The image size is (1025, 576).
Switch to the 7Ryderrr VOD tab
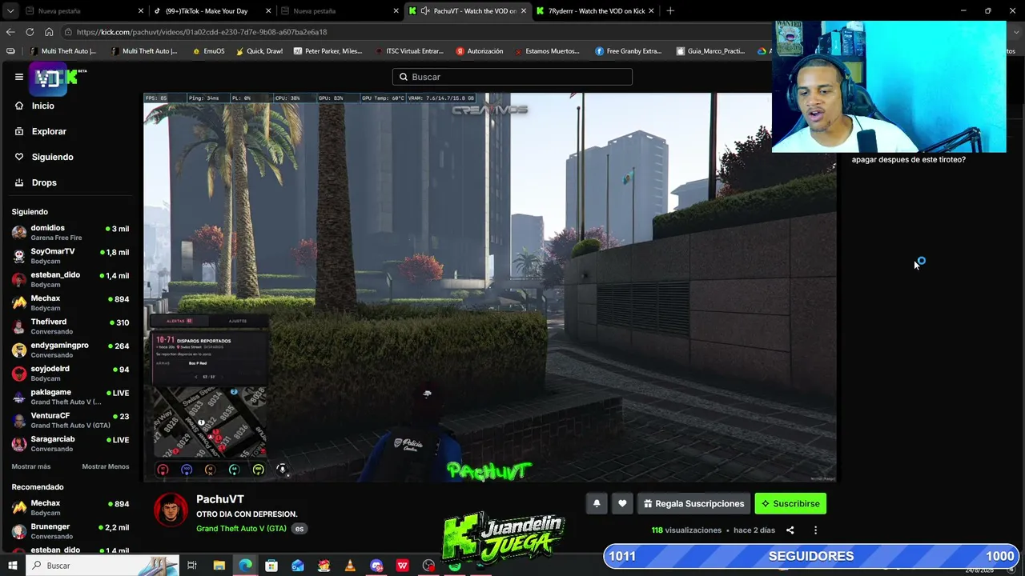coord(597,11)
